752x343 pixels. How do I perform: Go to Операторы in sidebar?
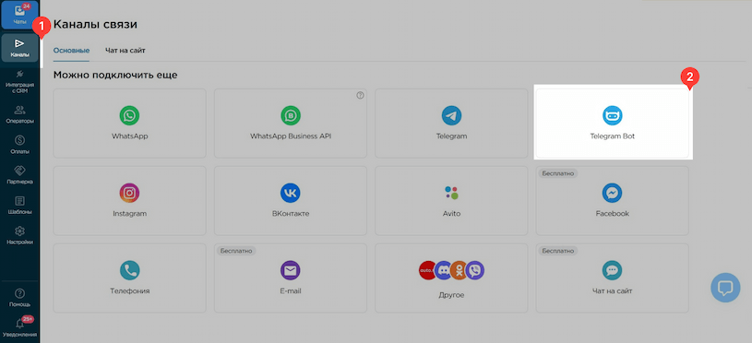(x=19, y=114)
